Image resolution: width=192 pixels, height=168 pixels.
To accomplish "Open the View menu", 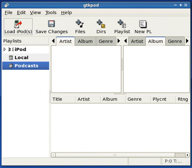I will 35,13.
